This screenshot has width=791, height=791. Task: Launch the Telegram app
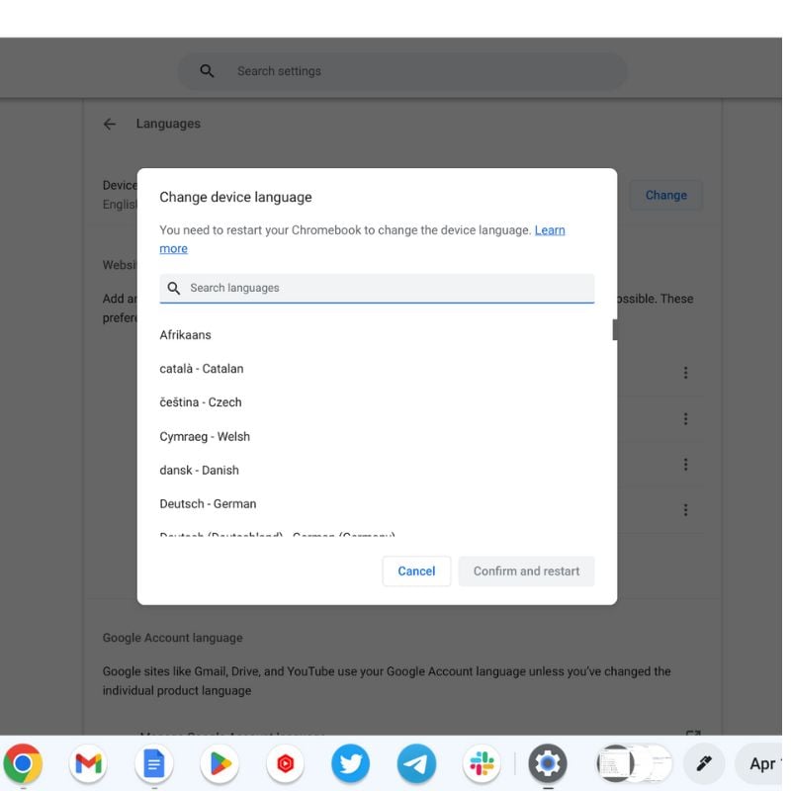[x=416, y=763]
